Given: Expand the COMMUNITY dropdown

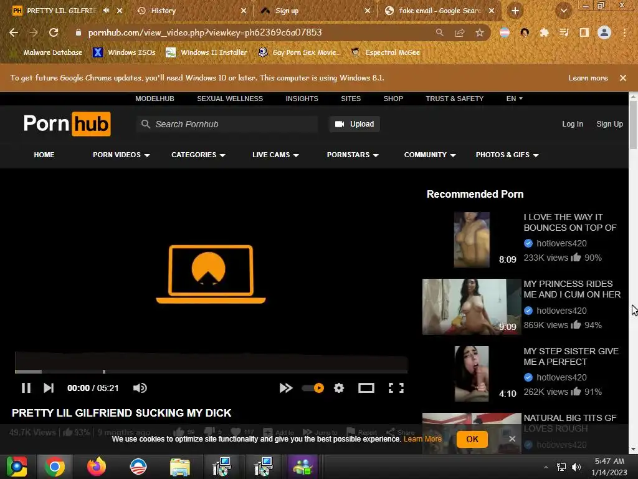Looking at the screenshot, I should (x=430, y=155).
